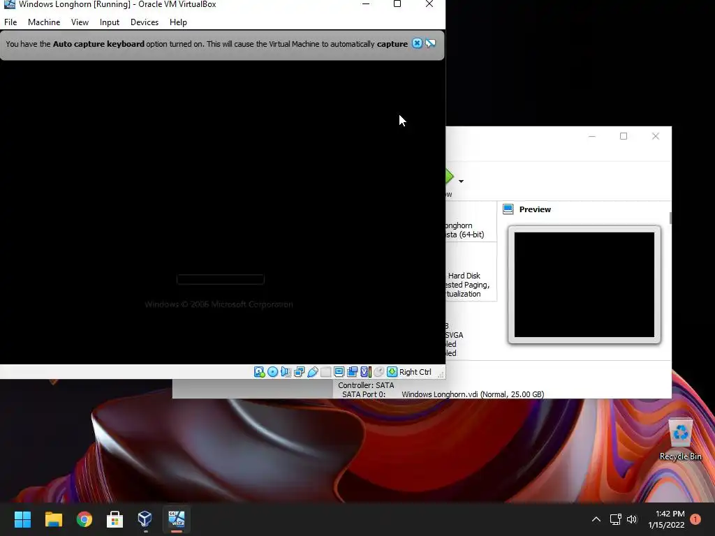
Task: Launch Google Chrome from the taskbar
Action: (84, 519)
